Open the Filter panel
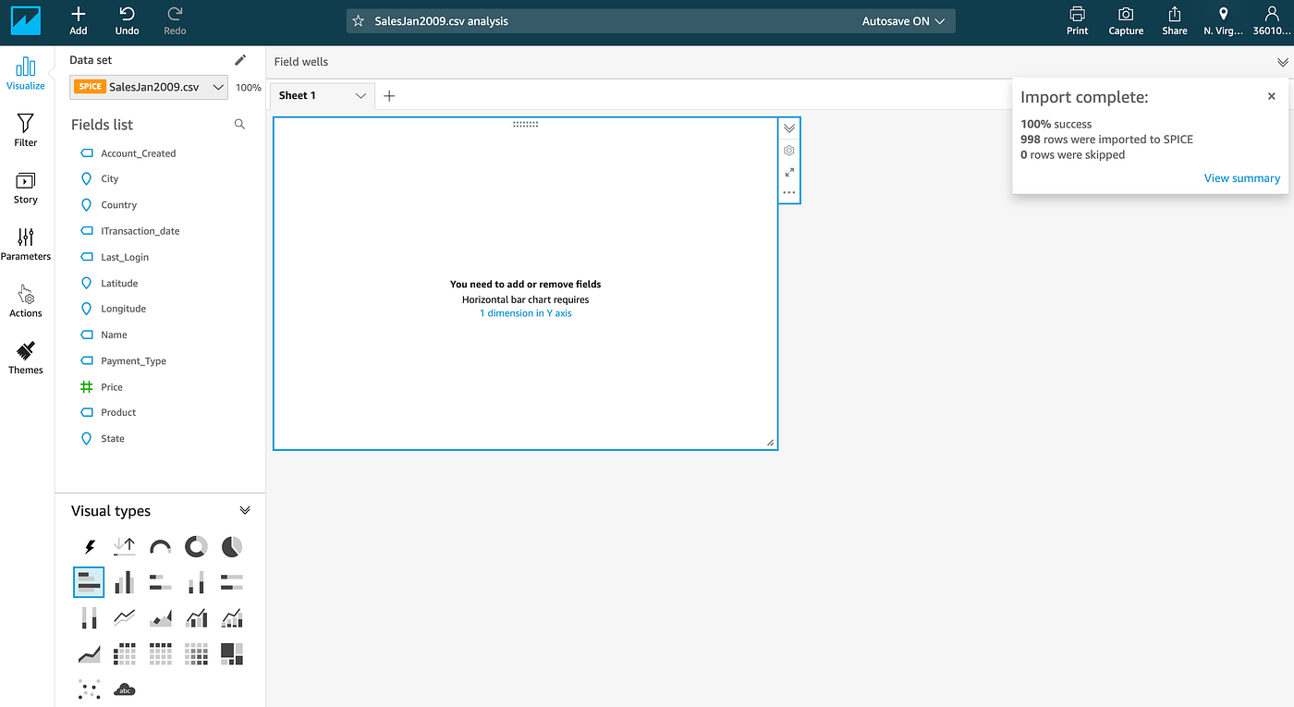This screenshot has height=707, width=1294. coord(25,129)
